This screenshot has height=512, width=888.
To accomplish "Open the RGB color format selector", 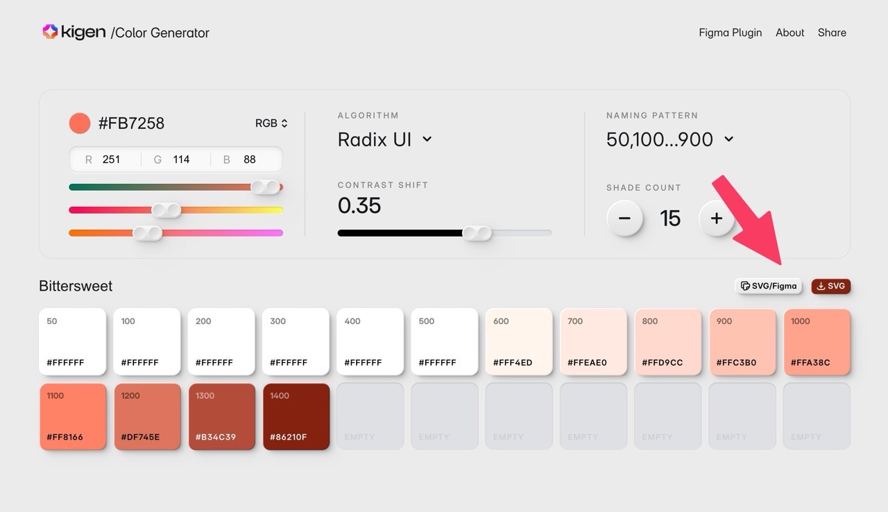I will pyautogui.click(x=271, y=123).
